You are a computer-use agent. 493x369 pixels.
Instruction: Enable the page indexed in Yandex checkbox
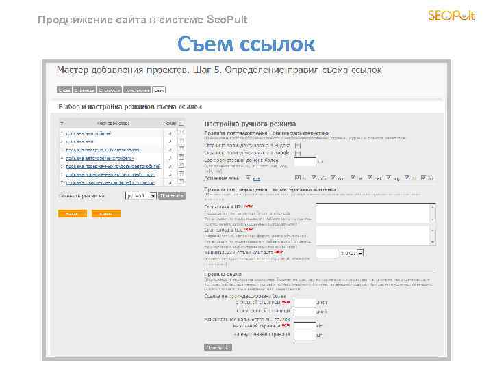coord(298,146)
